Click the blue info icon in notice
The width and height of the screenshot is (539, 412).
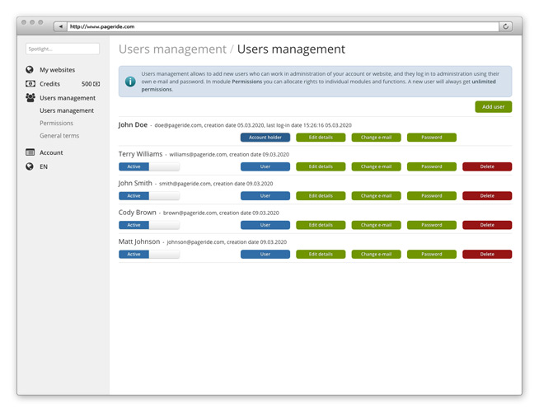pyautogui.click(x=130, y=82)
